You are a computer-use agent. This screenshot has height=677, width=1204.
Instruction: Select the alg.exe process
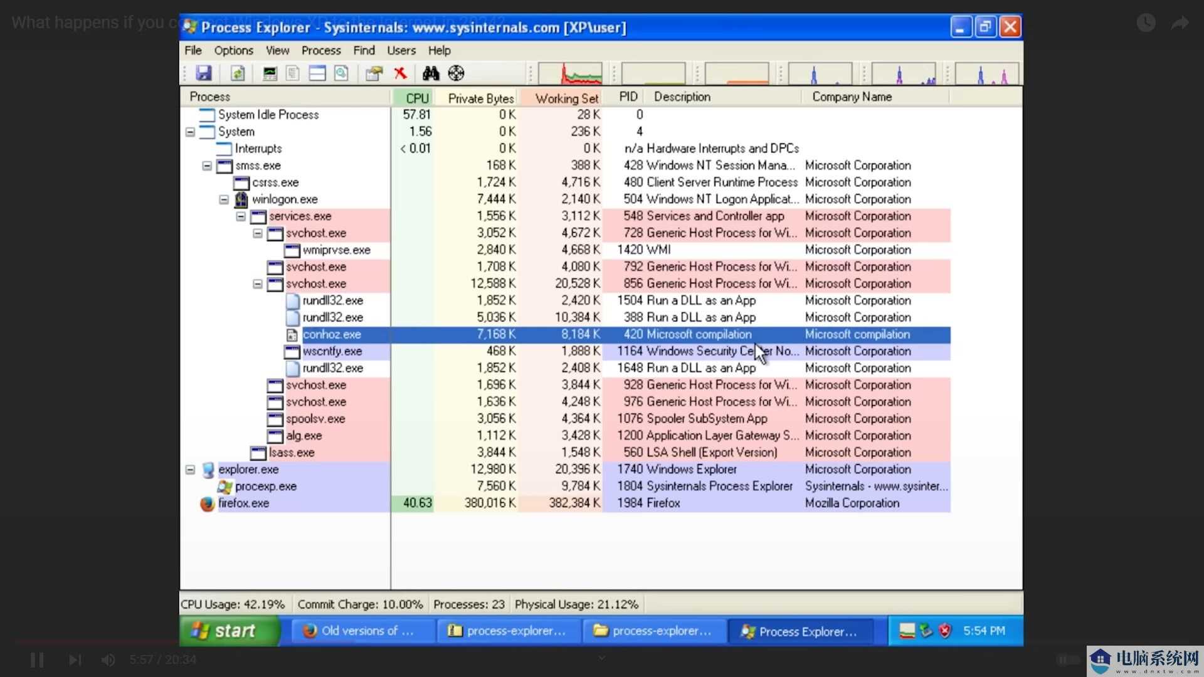pyautogui.click(x=566, y=436)
